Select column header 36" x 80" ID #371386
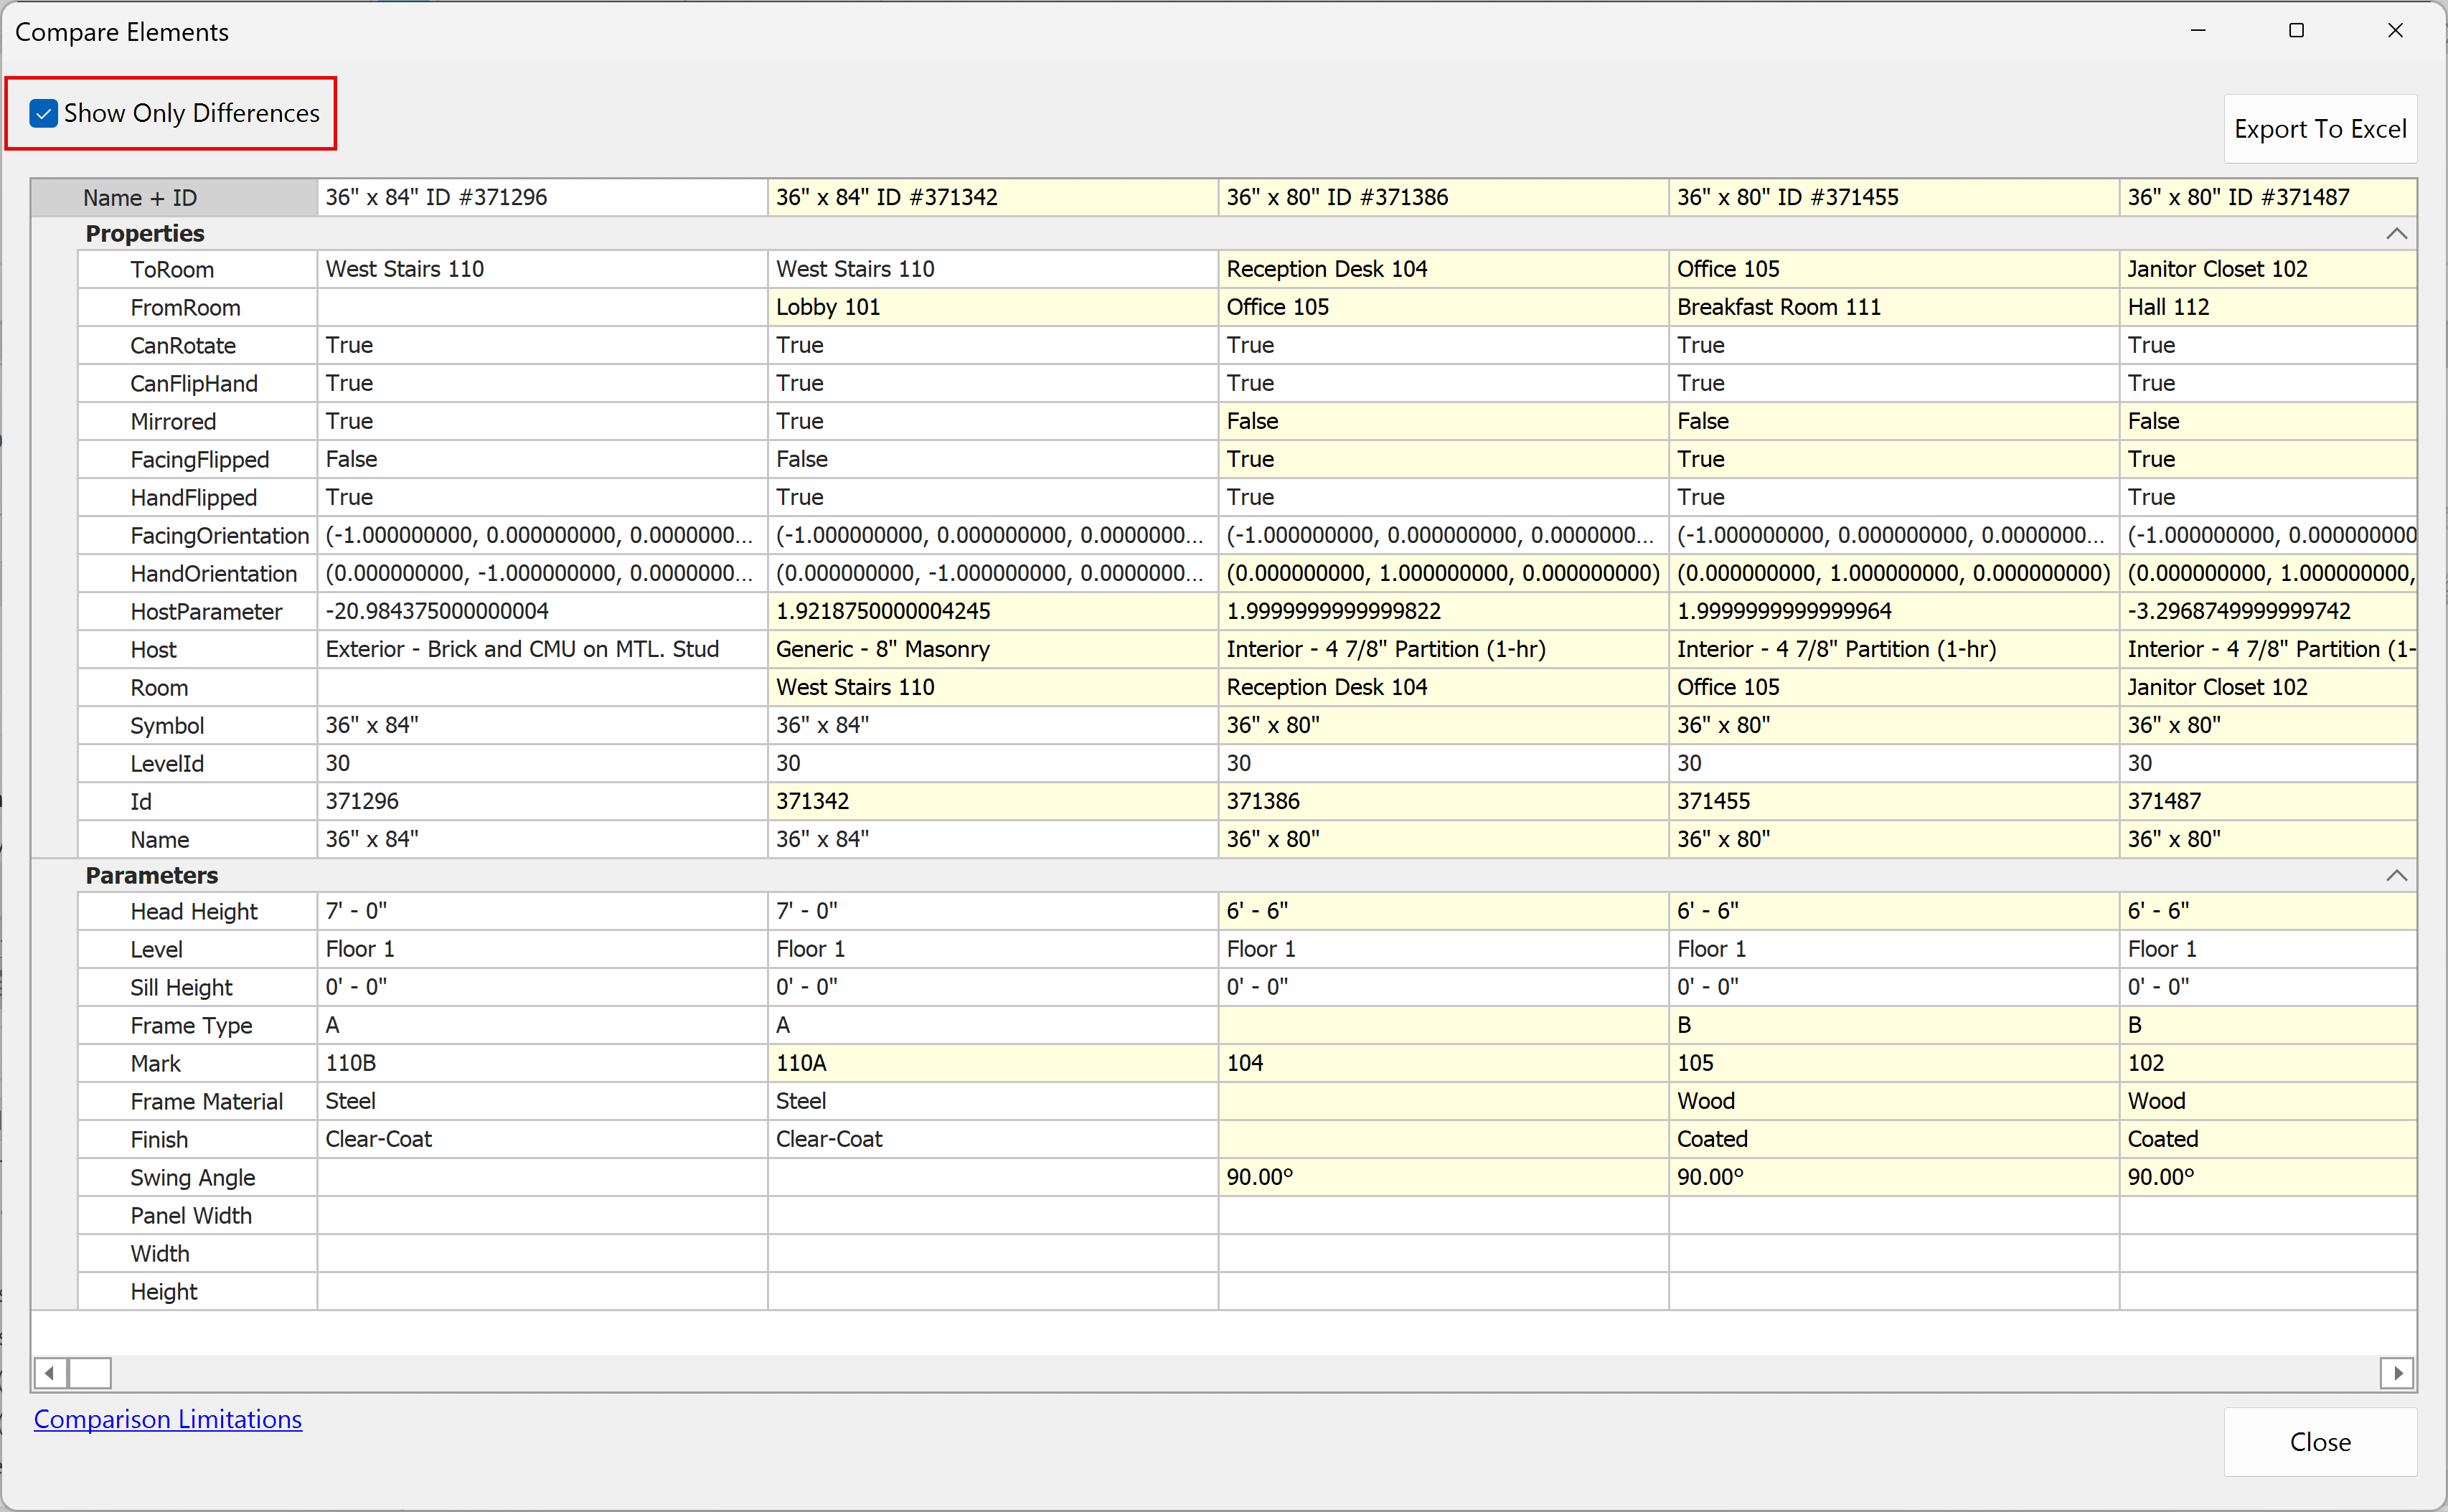 [x=1443, y=198]
